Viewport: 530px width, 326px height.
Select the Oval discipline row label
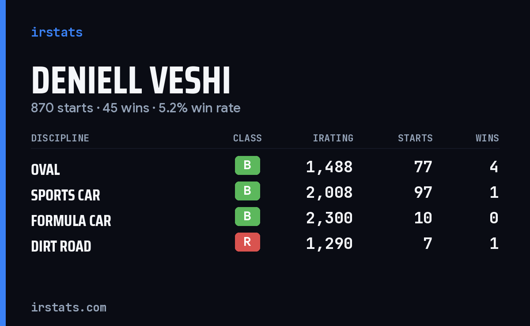45,170
